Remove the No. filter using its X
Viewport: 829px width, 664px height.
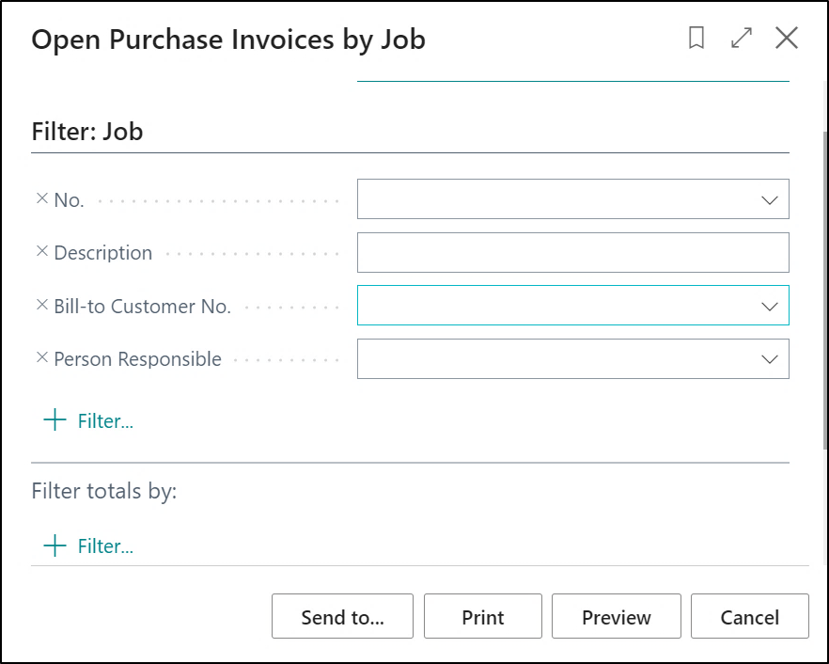(x=41, y=199)
